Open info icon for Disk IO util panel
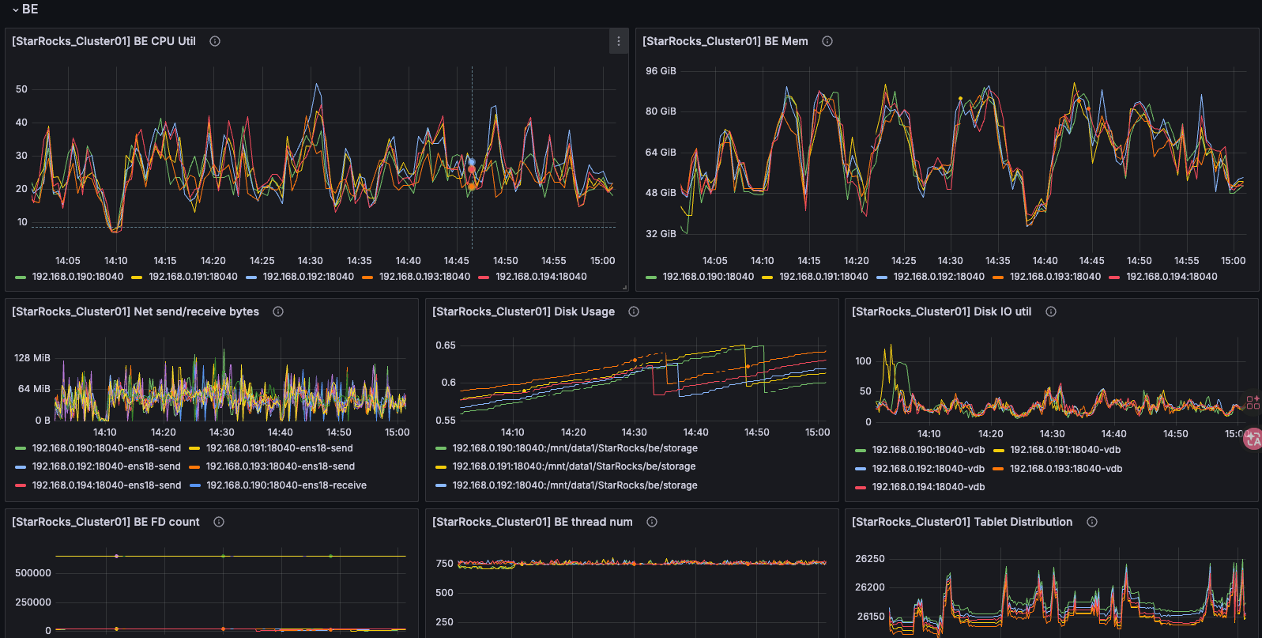Viewport: 1262px width, 638px height. [1051, 311]
